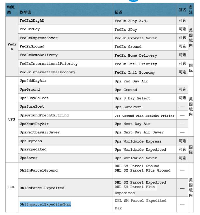Click the 'Ups 3 Day Select' description

[133, 98]
